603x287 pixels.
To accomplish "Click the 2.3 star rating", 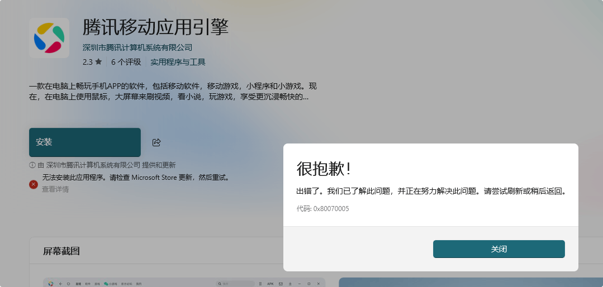I will 92,62.
